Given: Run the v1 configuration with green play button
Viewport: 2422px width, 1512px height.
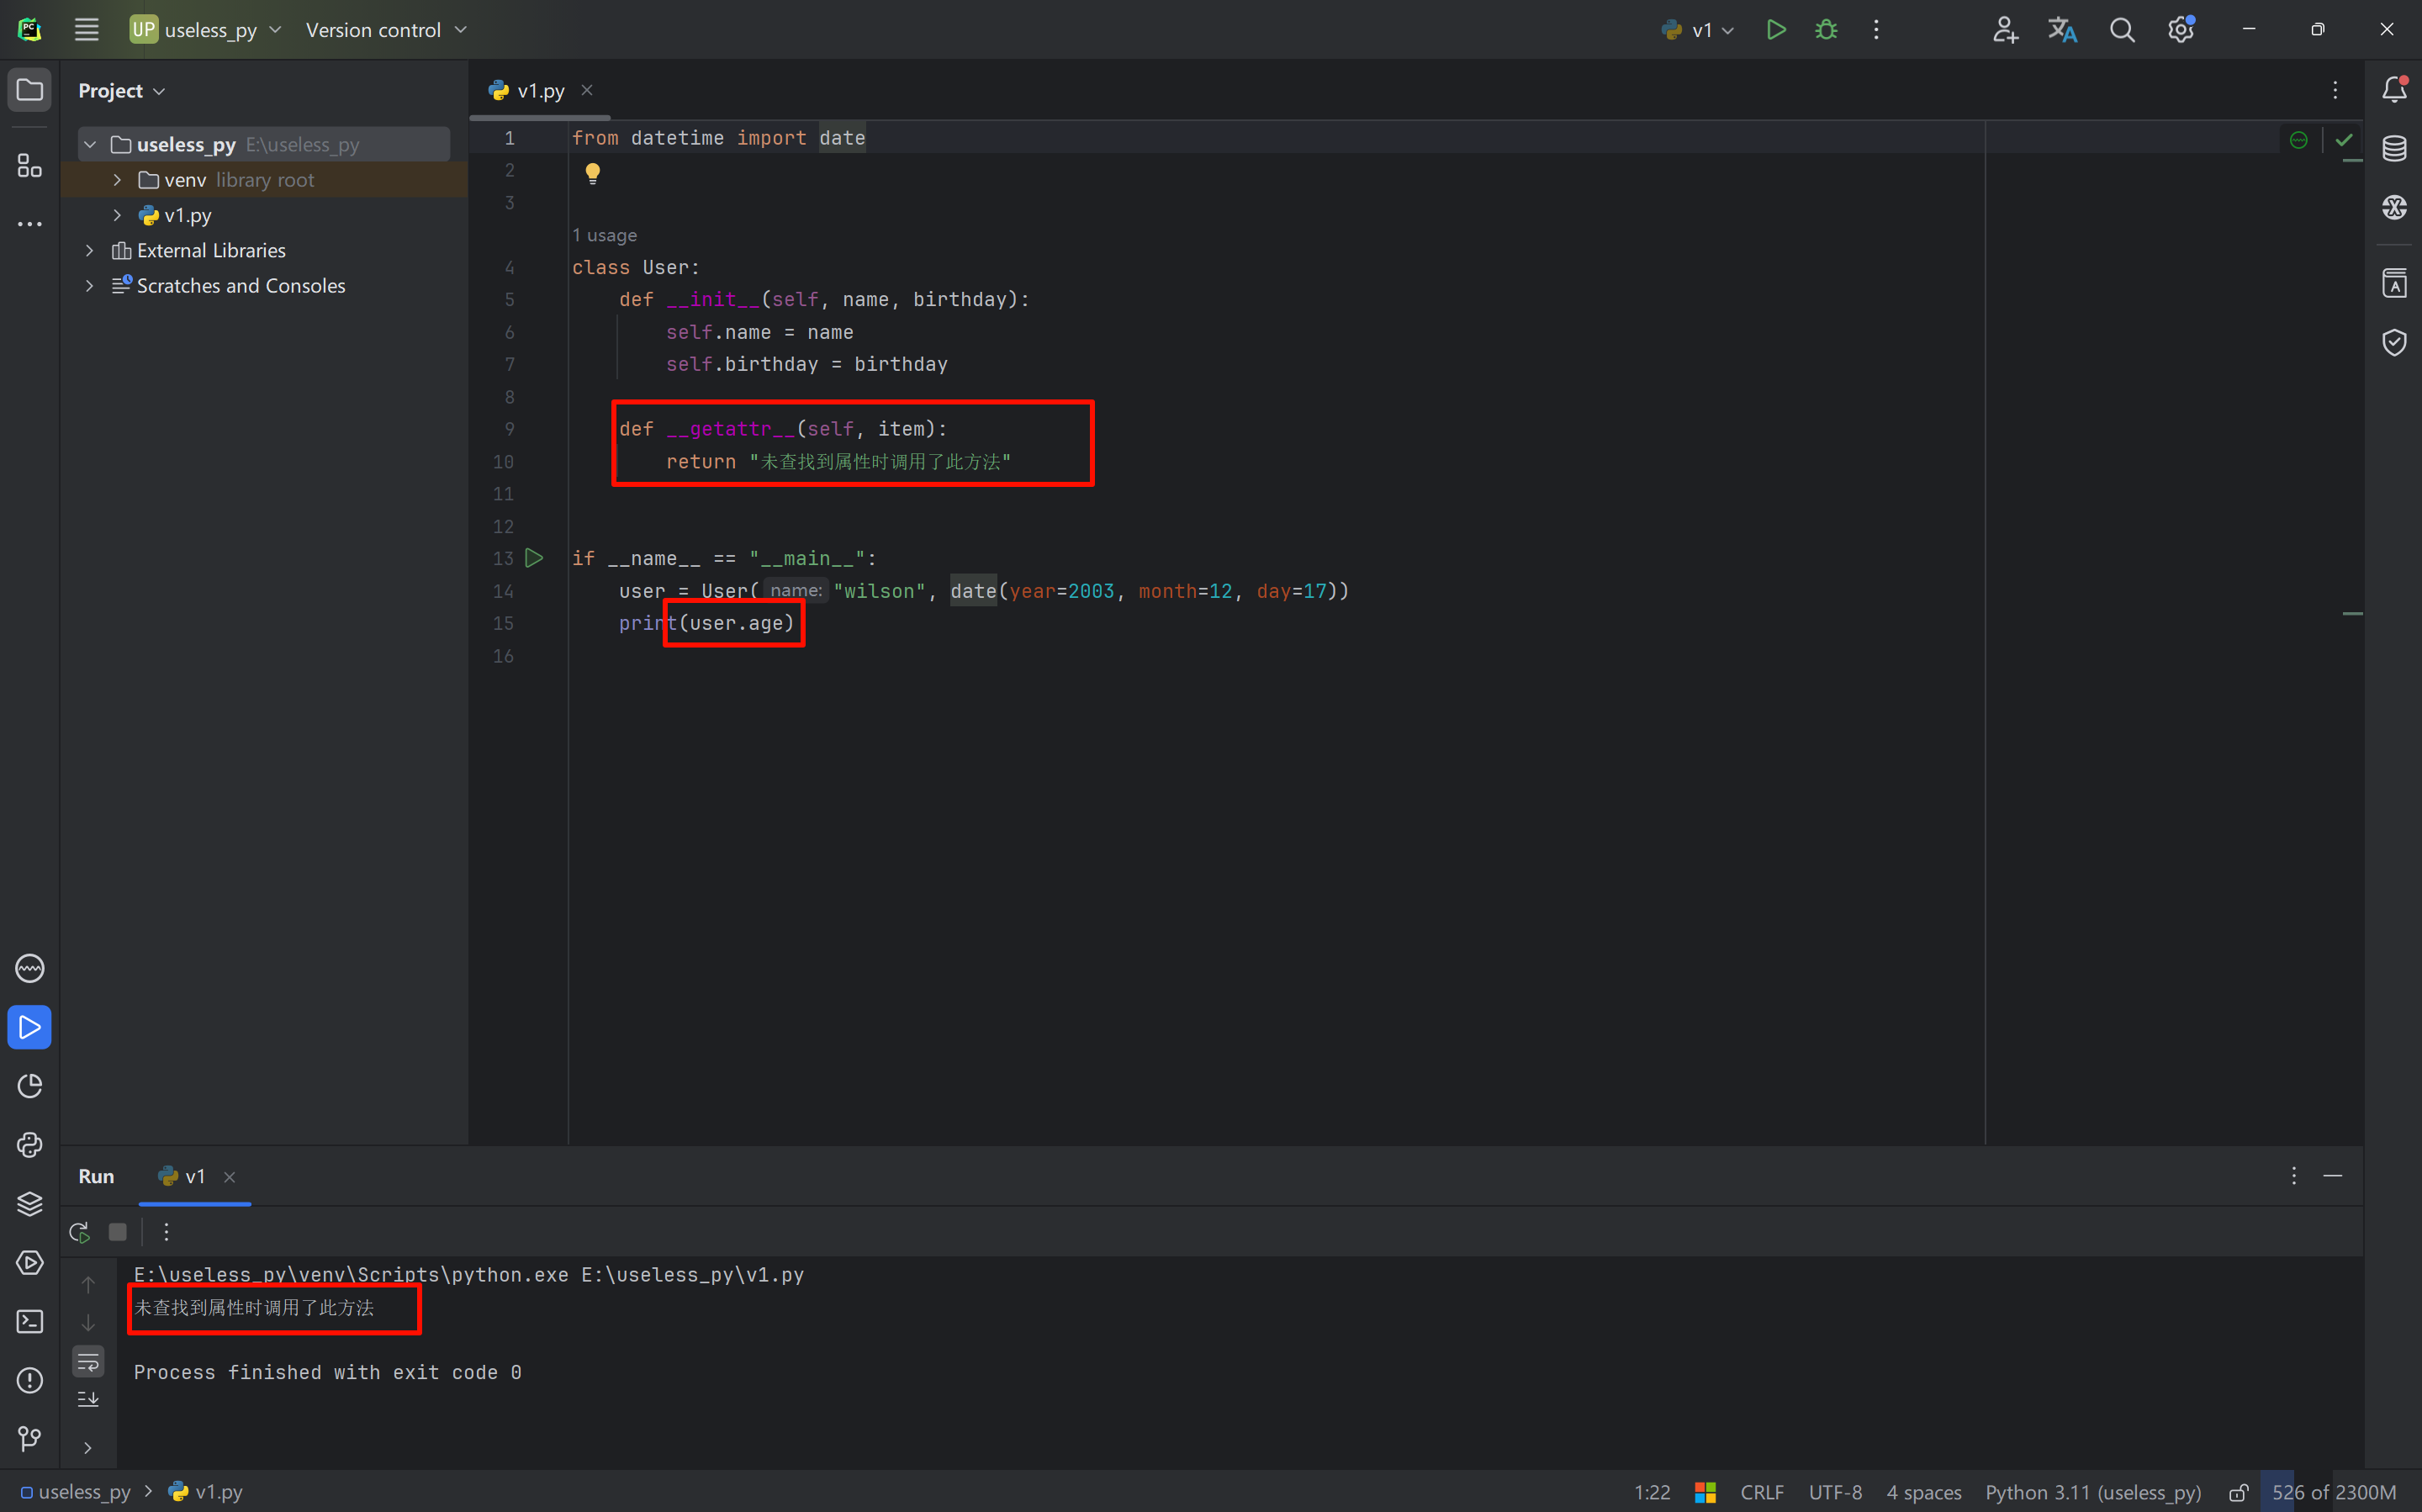Looking at the screenshot, I should coord(1775,30).
